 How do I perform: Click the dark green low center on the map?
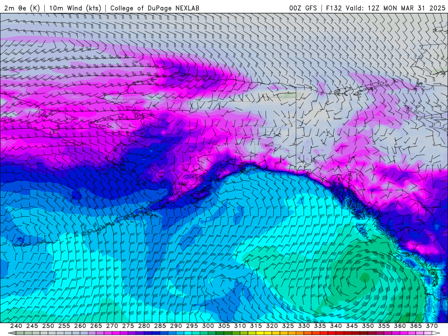[365, 277]
